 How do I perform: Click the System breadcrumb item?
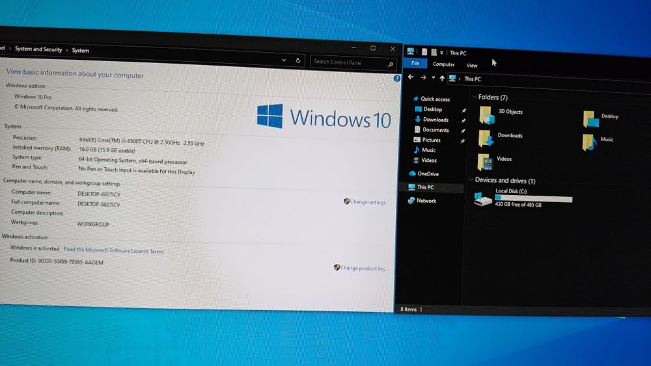click(81, 50)
